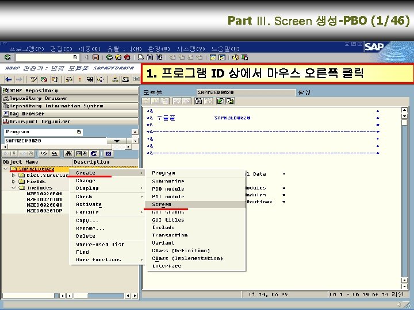Collapse the SAPMZED0020 root tree node
Screen dimensions: 414x310
point(6,169)
